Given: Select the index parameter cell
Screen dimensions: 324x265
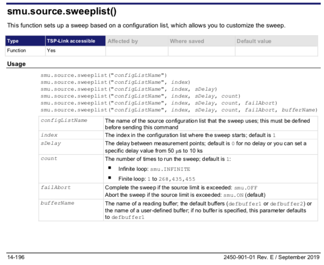Looking at the screenshot, I should (x=71, y=135).
